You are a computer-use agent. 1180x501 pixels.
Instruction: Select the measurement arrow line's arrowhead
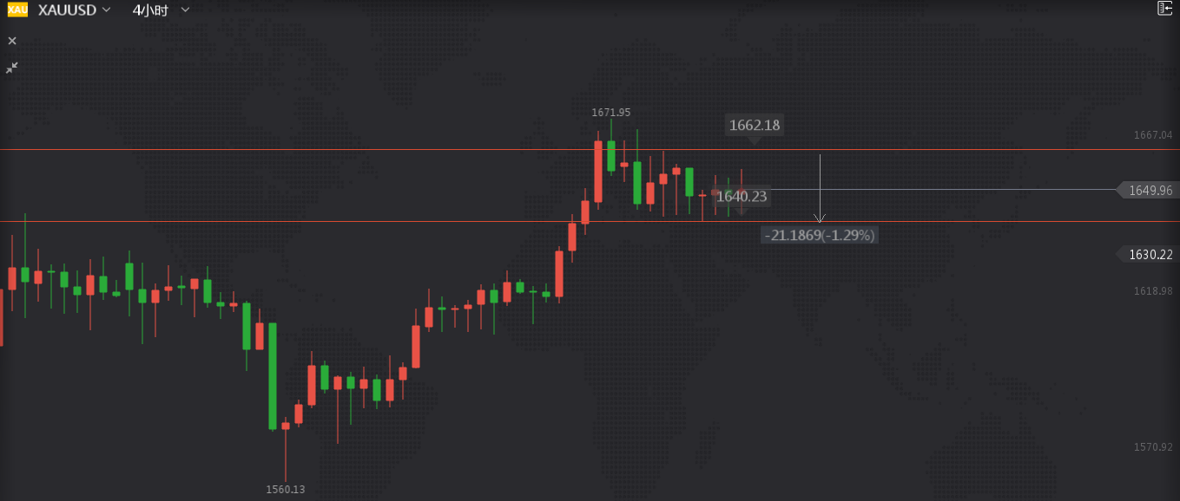[x=820, y=218]
